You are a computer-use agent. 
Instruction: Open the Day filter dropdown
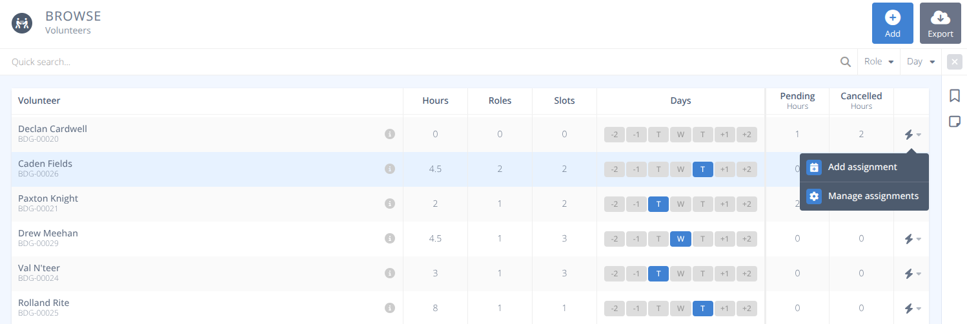pos(921,62)
